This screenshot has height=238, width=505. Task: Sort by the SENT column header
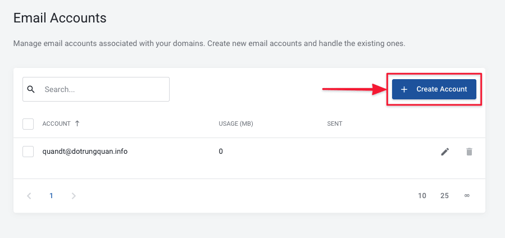coord(334,124)
